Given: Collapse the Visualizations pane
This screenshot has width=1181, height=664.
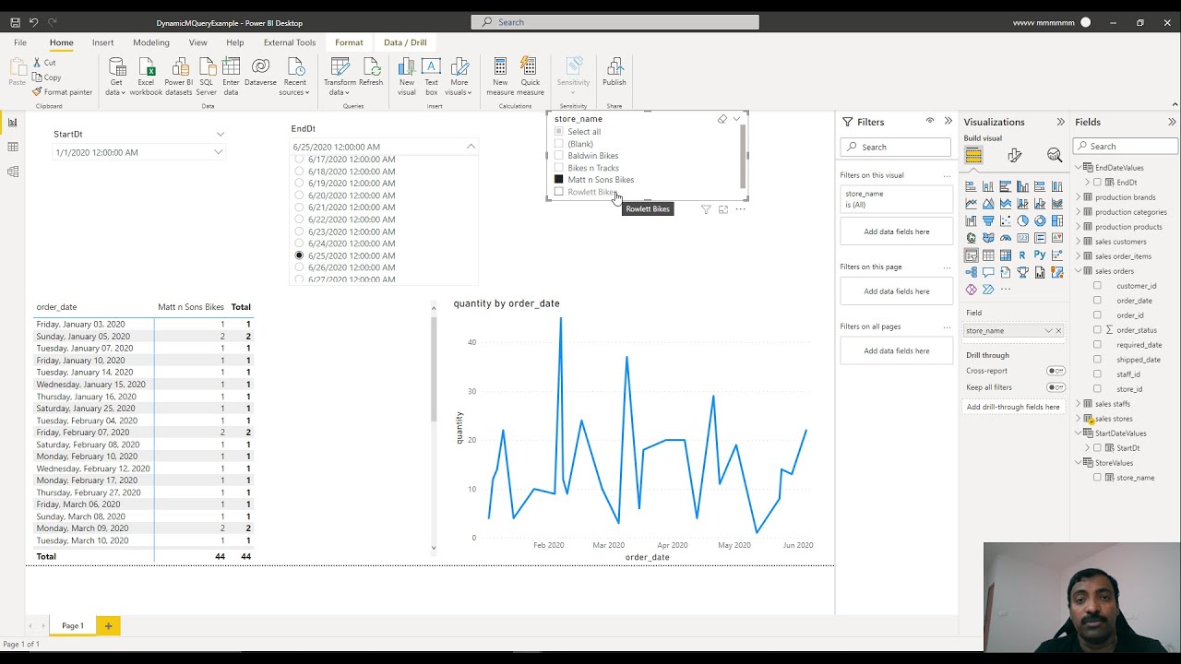Looking at the screenshot, I should (x=1060, y=122).
